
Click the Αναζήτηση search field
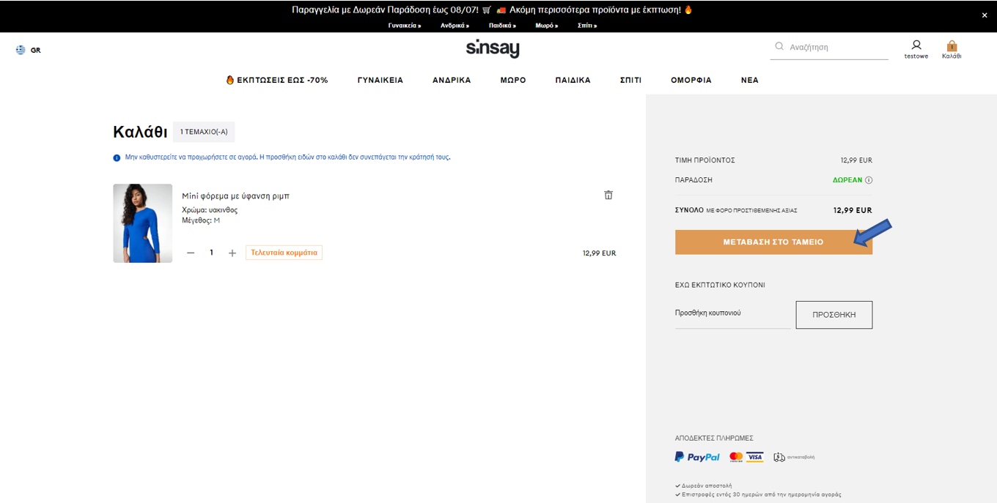click(836, 47)
